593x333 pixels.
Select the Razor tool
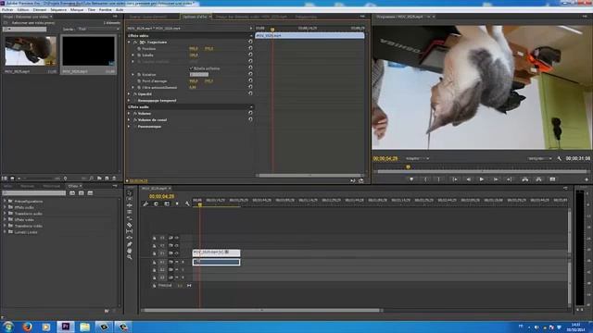(x=130, y=225)
